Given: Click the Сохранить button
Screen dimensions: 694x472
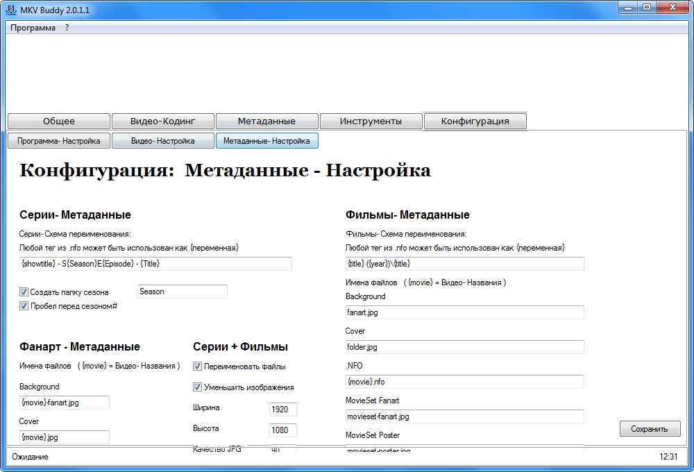Looking at the screenshot, I should 650,428.
